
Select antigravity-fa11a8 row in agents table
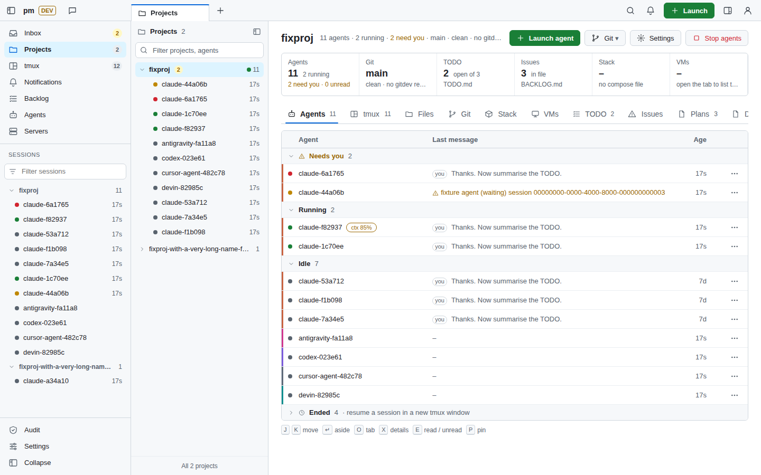coord(515,338)
